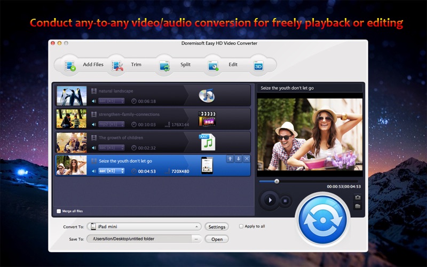Click the 00:10:03 duration text
The height and width of the screenshot is (267, 427).
[147, 125]
